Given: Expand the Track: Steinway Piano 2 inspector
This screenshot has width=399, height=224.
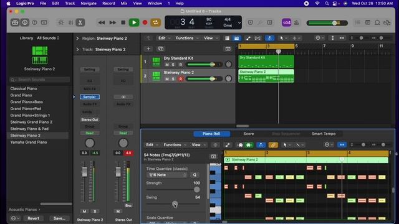Looking at the screenshot, I should [77, 49].
